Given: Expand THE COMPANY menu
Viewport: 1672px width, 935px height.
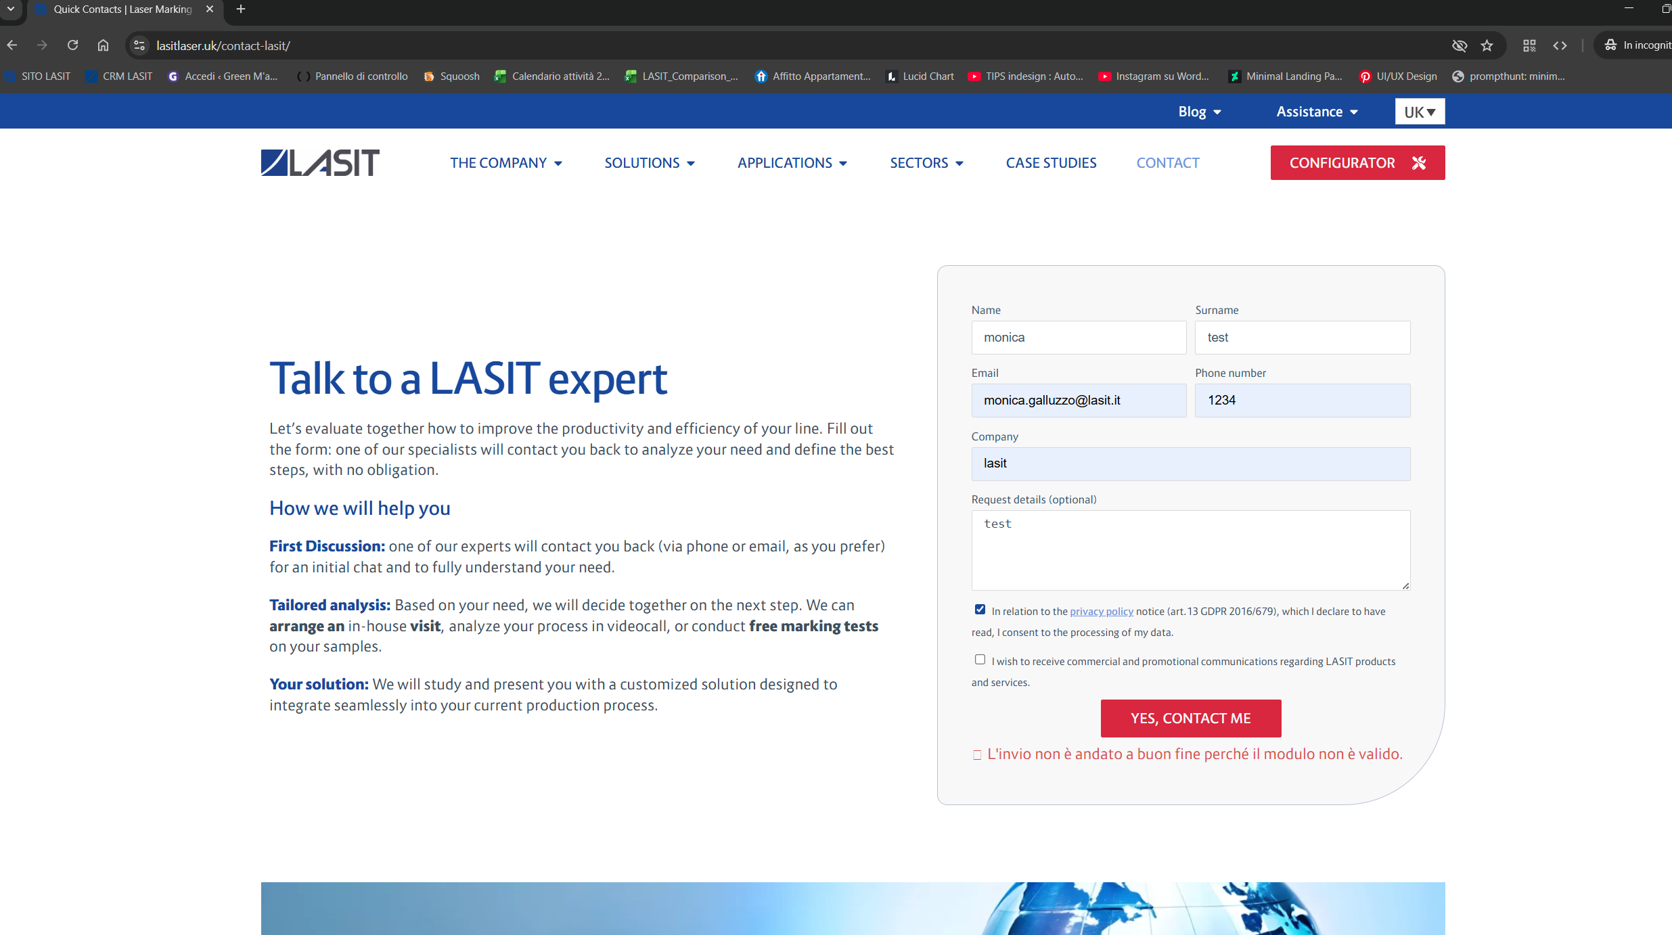Looking at the screenshot, I should (x=505, y=163).
